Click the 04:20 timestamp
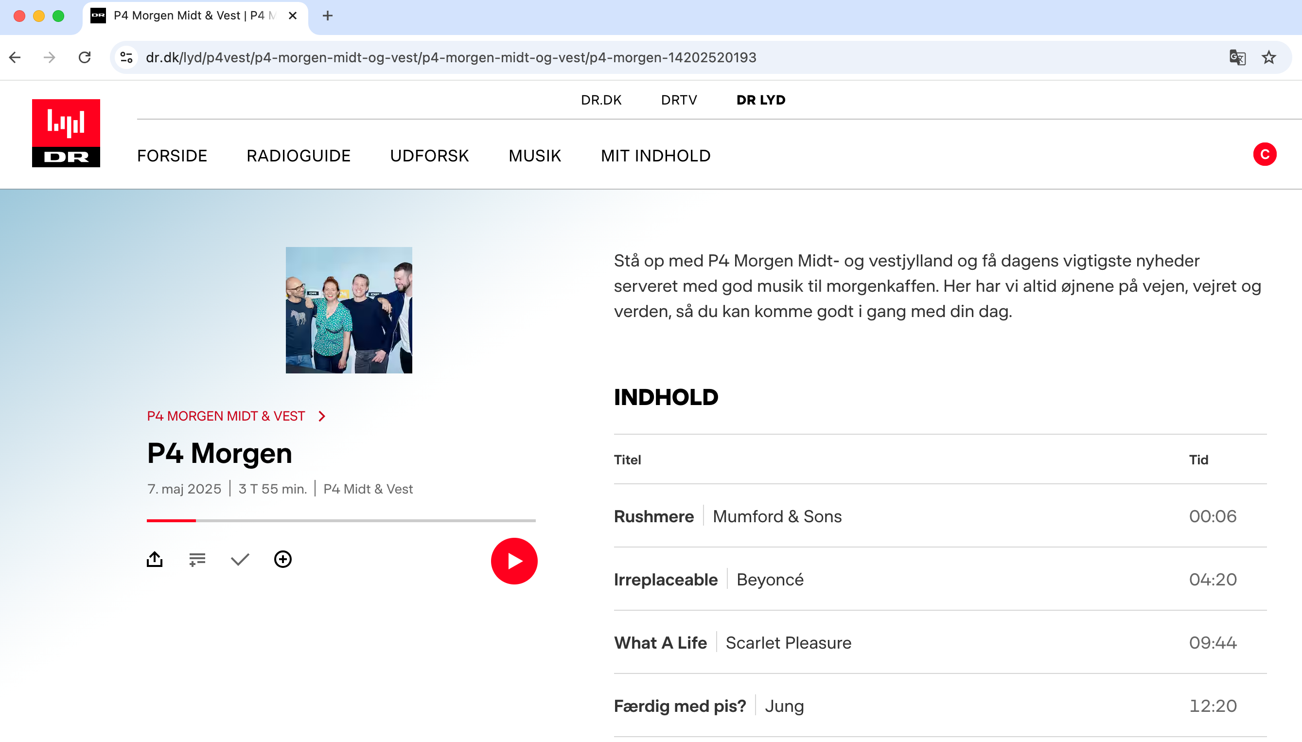 [1213, 580]
